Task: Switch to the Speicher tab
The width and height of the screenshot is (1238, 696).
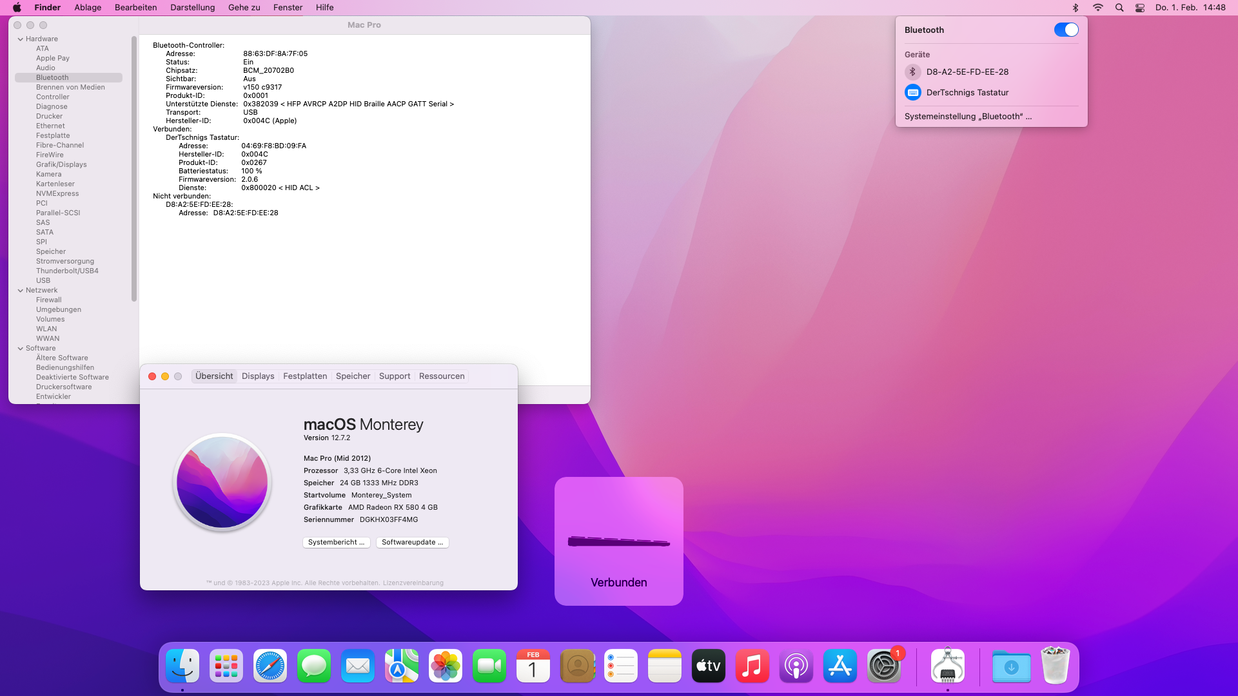Action: (x=353, y=376)
